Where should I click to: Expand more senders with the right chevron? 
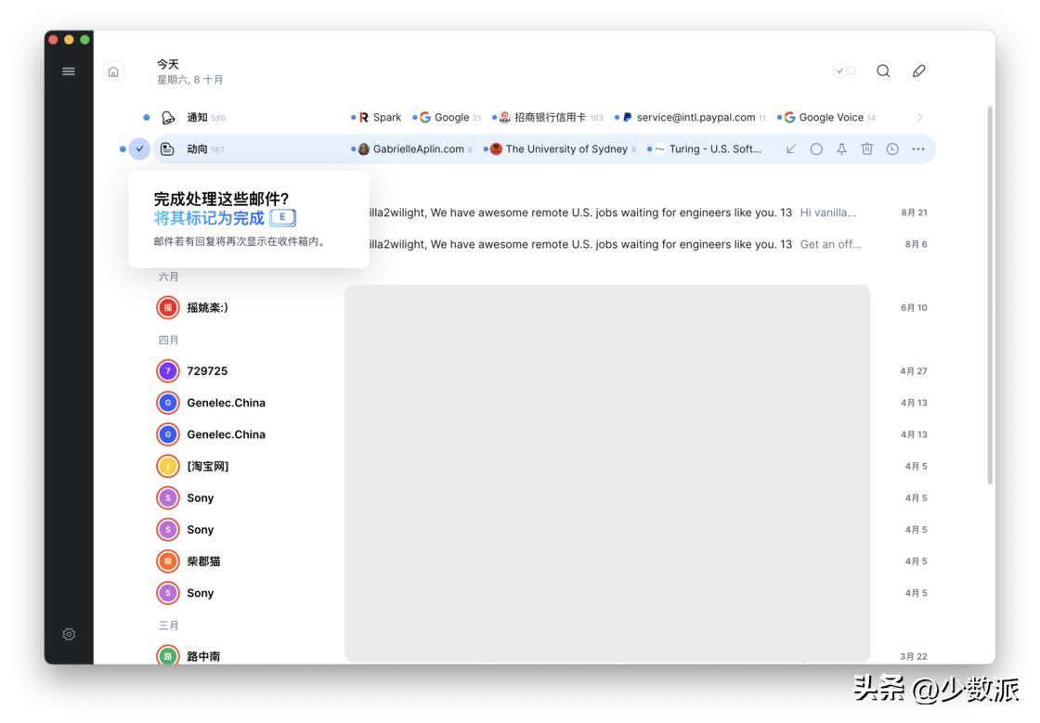pyautogui.click(x=918, y=117)
